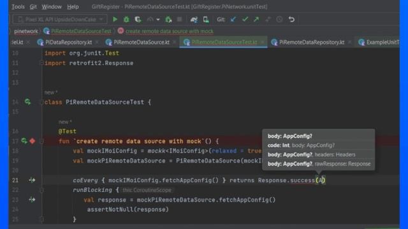Click 'import retrofit2.Response' line

tap(89, 63)
